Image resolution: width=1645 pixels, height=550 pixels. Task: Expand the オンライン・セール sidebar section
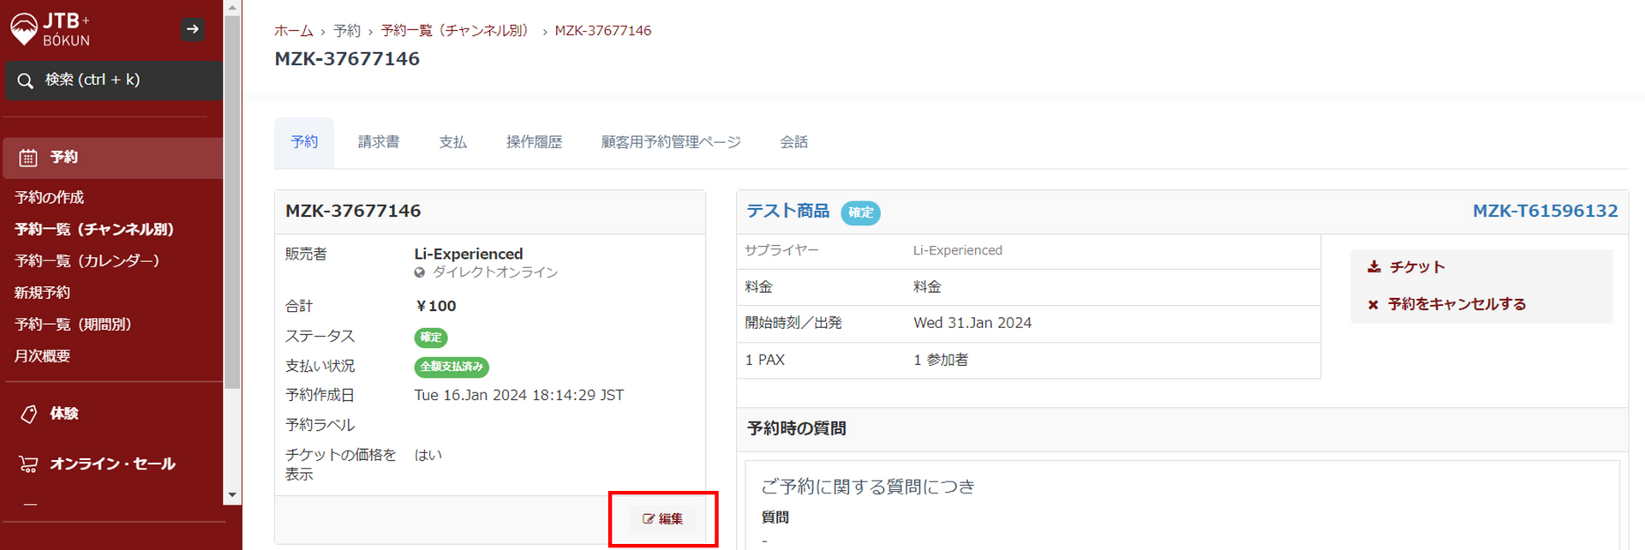[112, 464]
